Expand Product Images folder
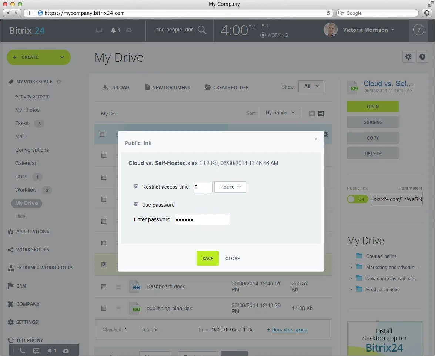This screenshot has width=435, height=356. pyautogui.click(x=351, y=289)
